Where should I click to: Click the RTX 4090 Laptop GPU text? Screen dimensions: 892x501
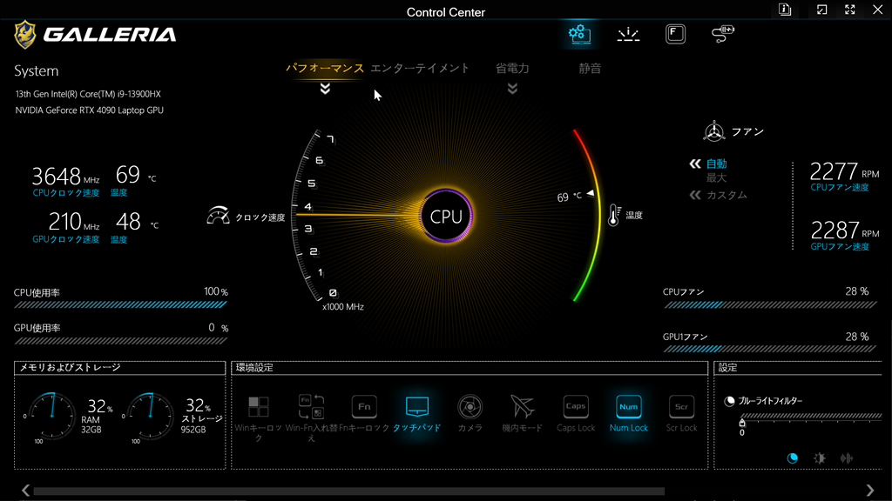click(90, 110)
